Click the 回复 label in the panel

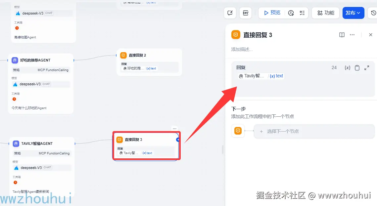[x=241, y=68]
